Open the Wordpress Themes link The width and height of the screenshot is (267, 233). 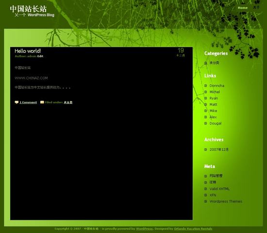pos(226,201)
